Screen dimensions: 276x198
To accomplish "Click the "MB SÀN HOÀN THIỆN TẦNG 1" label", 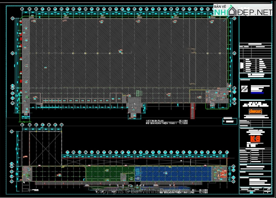I will tap(162, 124).
